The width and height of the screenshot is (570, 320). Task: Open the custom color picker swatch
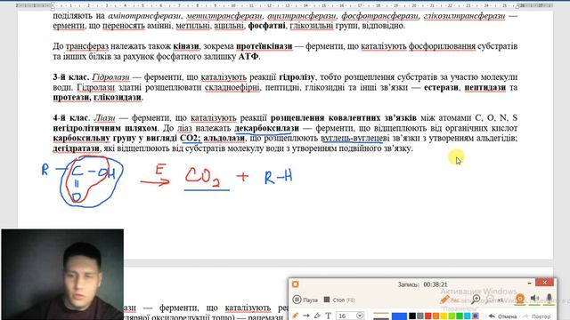pyautogui.click(x=475, y=316)
